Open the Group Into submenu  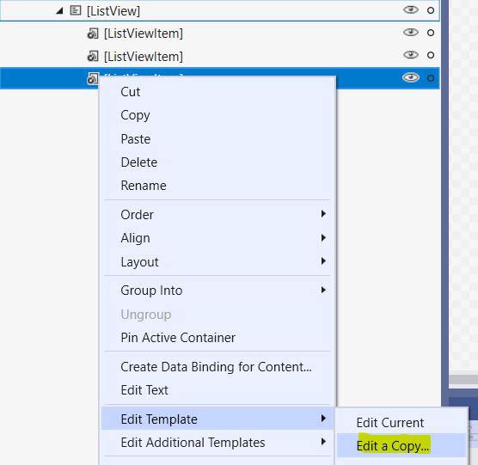coord(218,291)
